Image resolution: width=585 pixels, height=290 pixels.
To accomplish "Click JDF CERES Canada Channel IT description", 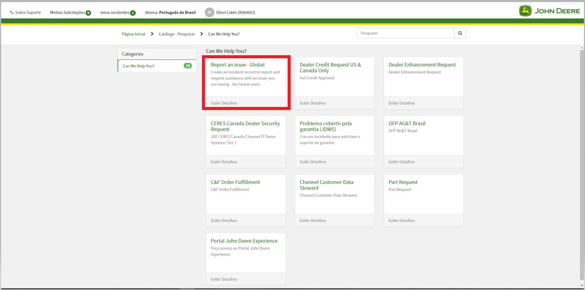I will pos(243,140).
